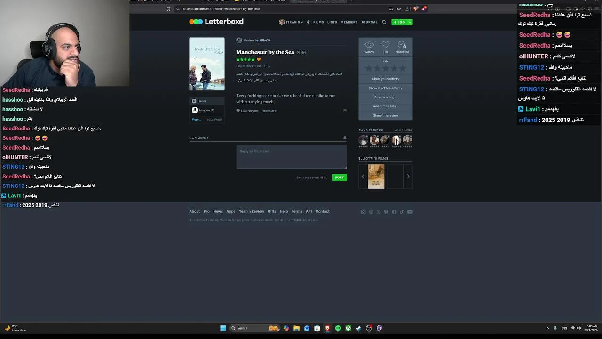The width and height of the screenshot is (602, 339).
Task: Open the Letterboxd search magnifier
Action: (384, 22)
